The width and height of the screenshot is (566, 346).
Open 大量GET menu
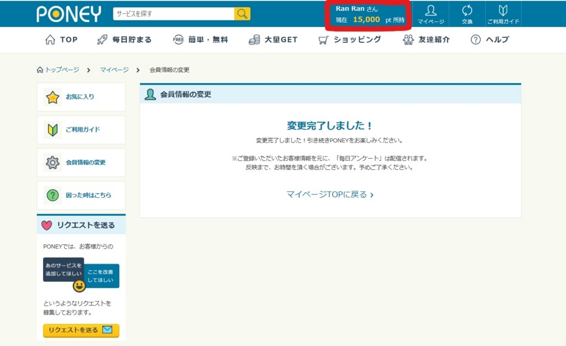[281, 39]
